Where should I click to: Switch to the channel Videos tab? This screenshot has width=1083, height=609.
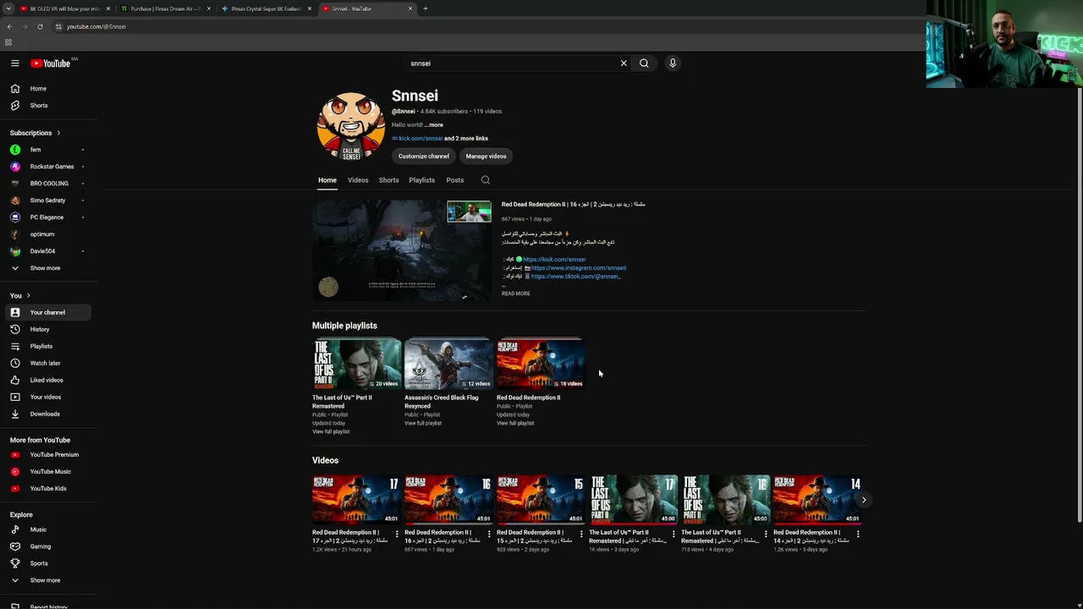pos(358,180)
